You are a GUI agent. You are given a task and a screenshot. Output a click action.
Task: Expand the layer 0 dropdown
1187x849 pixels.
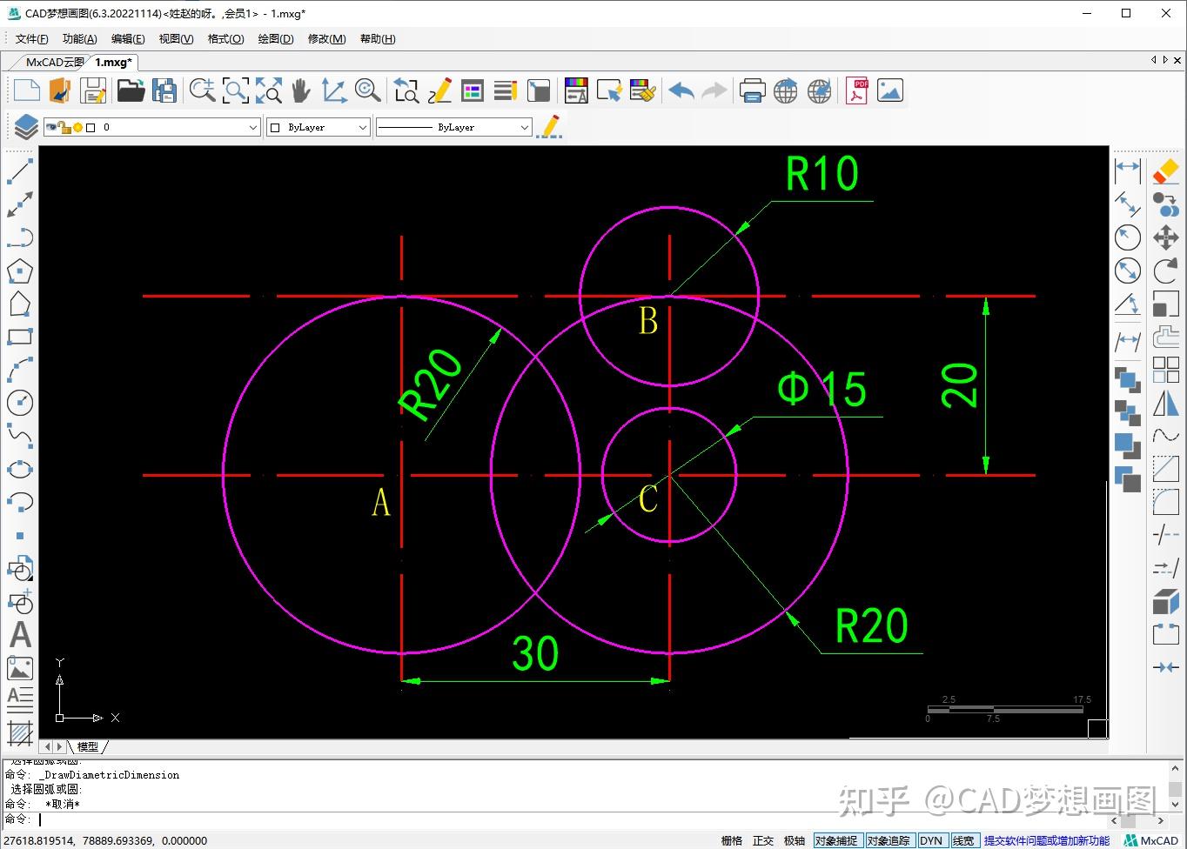coord(252,127)
